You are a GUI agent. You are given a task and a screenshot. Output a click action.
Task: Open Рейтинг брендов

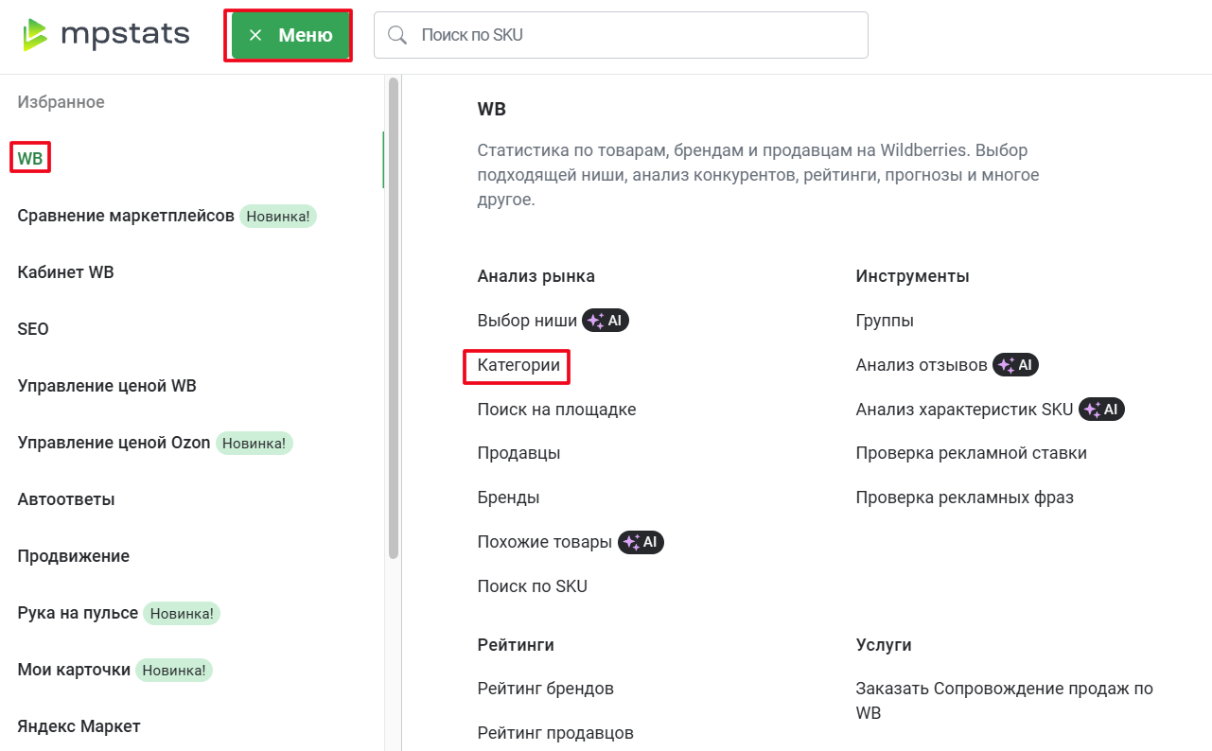click(x=546, y=688)
